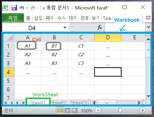Zoom in with the plus button
The width and height of the screenshot is (154, 117).
tap(142, 110)
